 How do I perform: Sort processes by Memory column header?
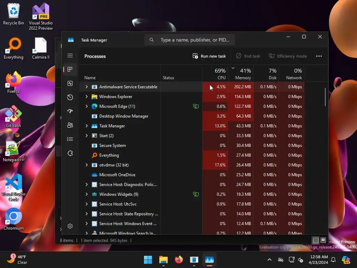click(x=241, y=73)
